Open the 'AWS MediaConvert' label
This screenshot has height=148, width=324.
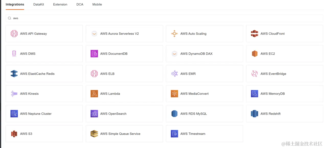(x=195, y=94)
